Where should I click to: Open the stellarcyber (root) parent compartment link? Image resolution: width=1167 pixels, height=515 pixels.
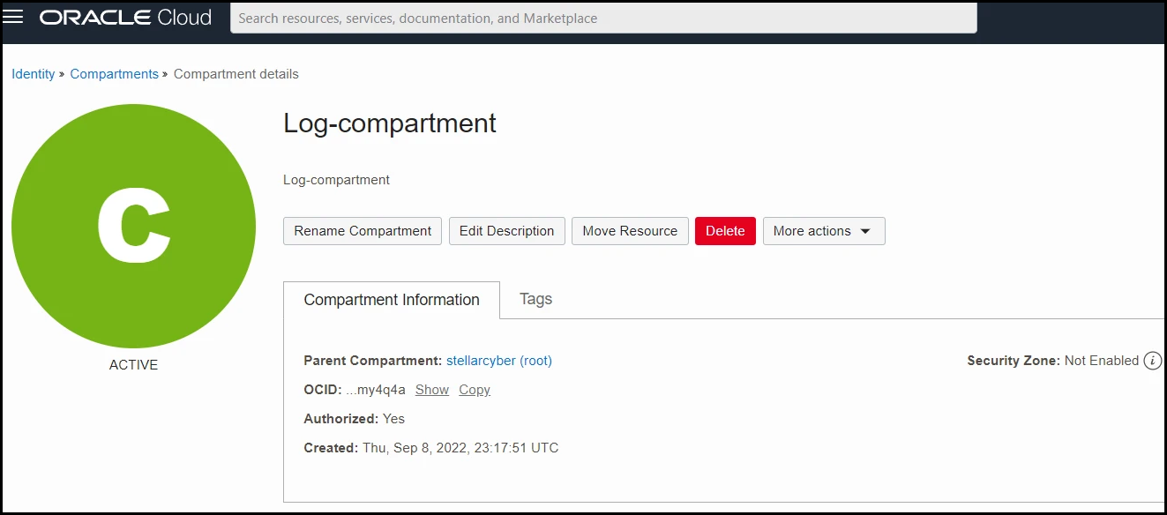499,361
